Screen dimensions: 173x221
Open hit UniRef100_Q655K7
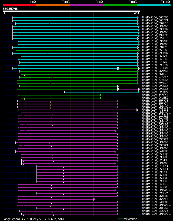(x=155, y=71)
